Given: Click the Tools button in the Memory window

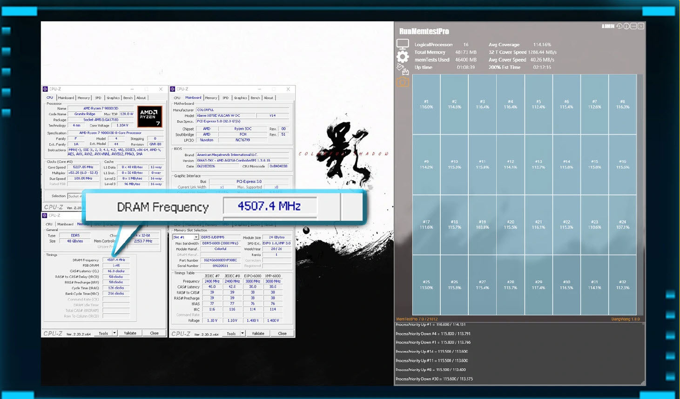Looking at the screenshot, I should point(103,333).
